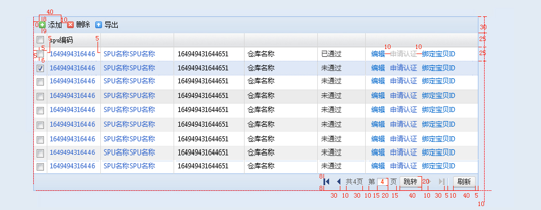
Task: Click the 跳转 button
Action: (x=411, y=182)
